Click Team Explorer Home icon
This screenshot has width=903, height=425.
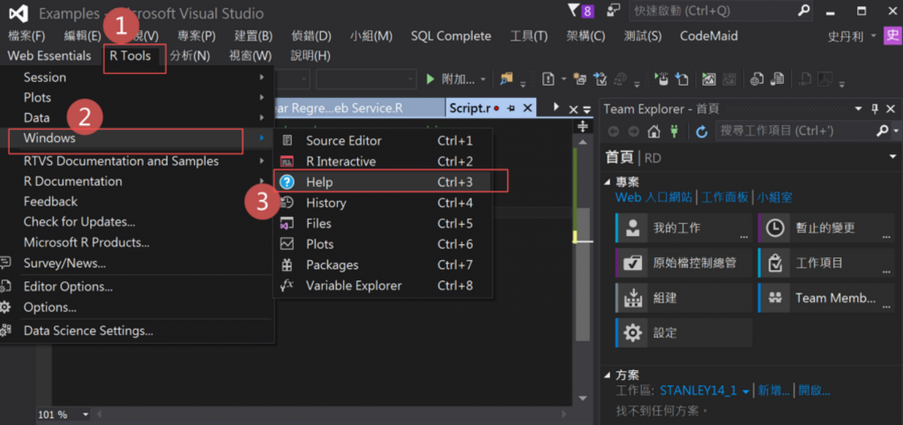pyautogui.click(x=653, y=132)
